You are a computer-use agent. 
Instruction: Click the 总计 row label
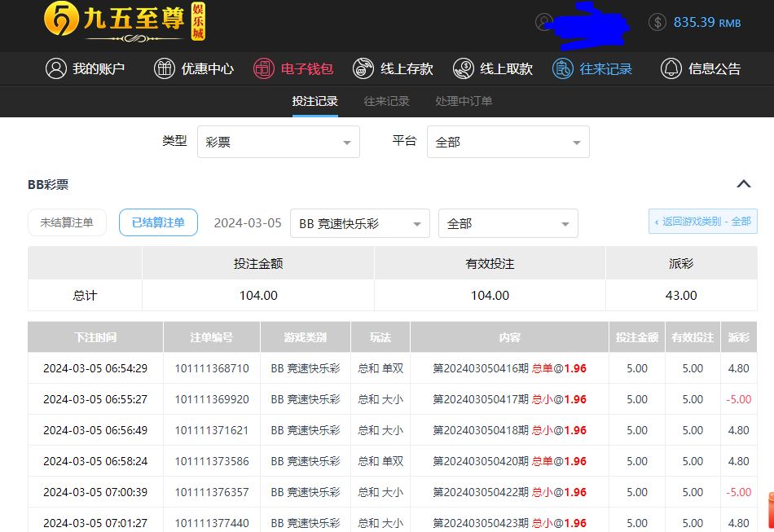(85, 296)
